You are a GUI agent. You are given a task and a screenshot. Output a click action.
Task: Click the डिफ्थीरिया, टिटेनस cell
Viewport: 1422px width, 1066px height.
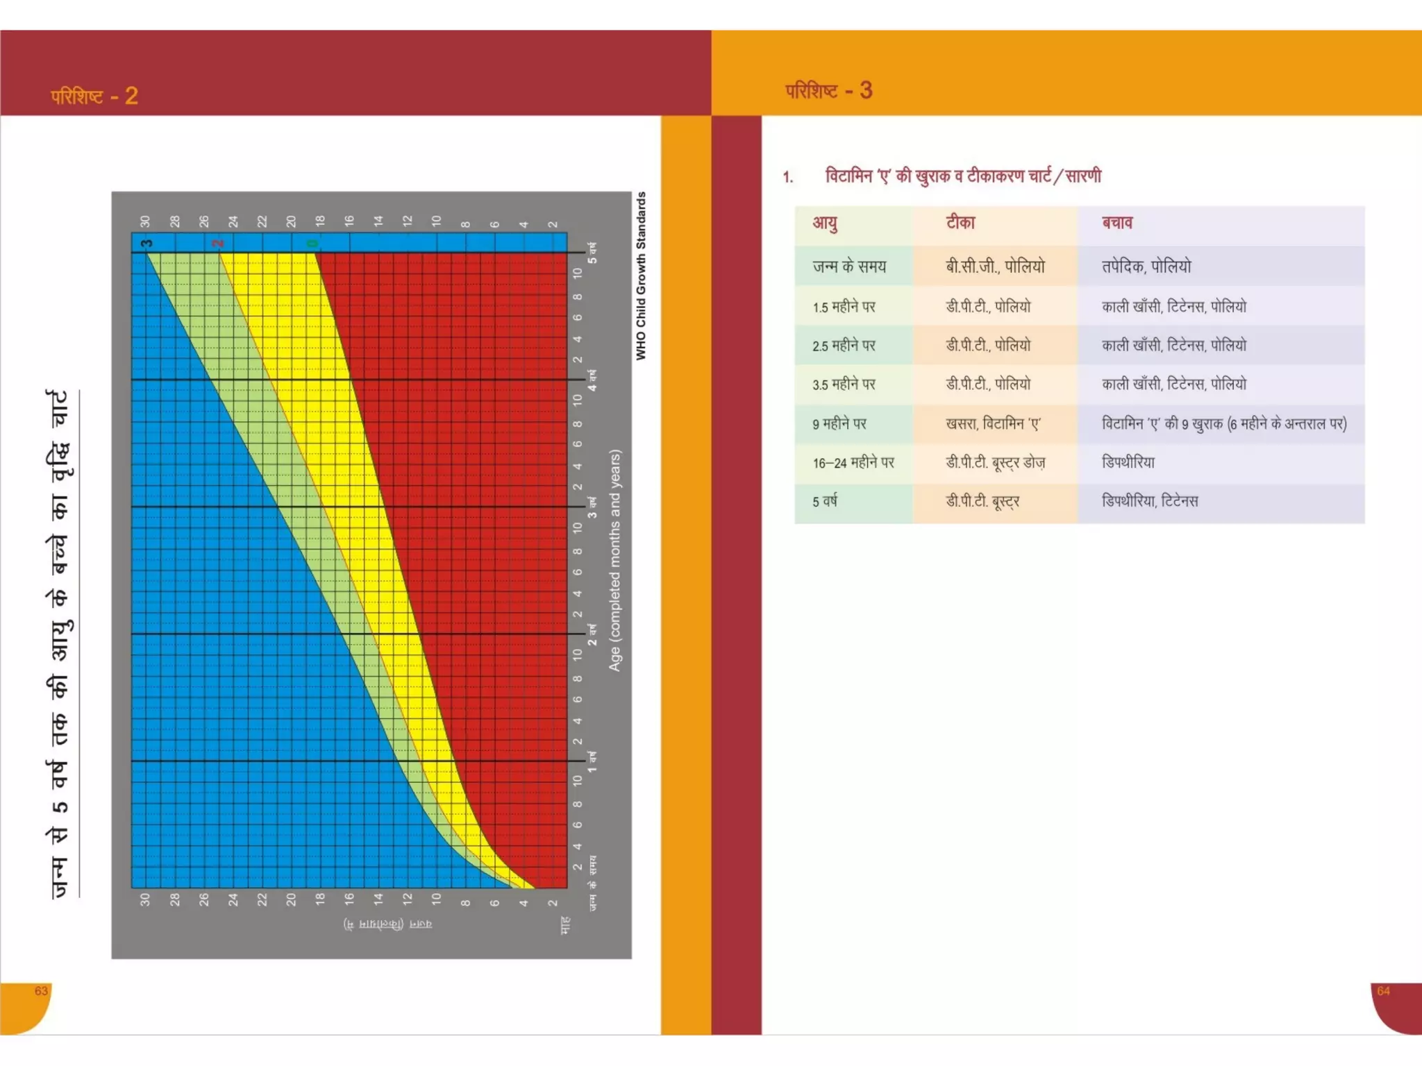tap(1150, 501)
